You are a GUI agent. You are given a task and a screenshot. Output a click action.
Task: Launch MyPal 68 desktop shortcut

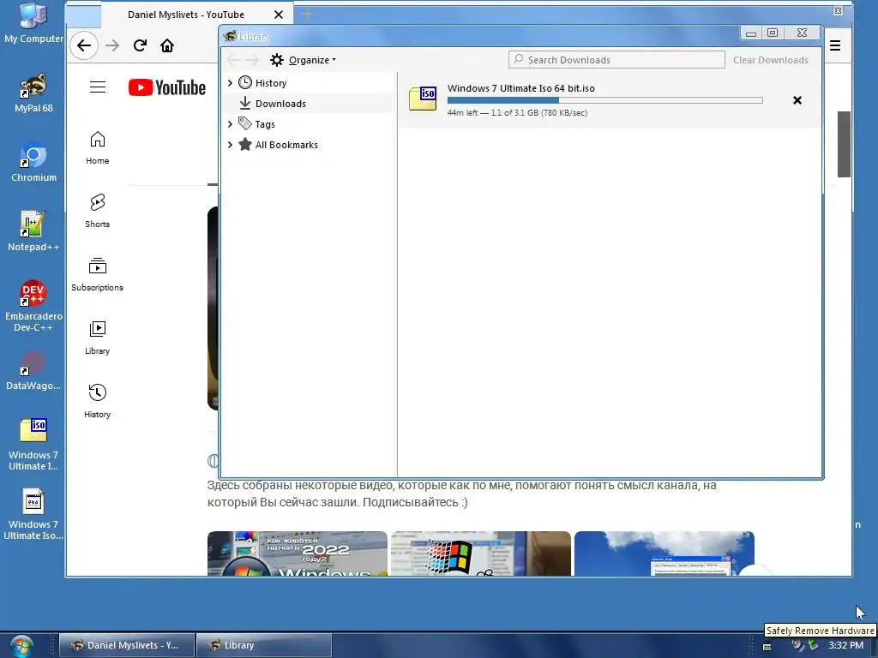click(33, 93)
